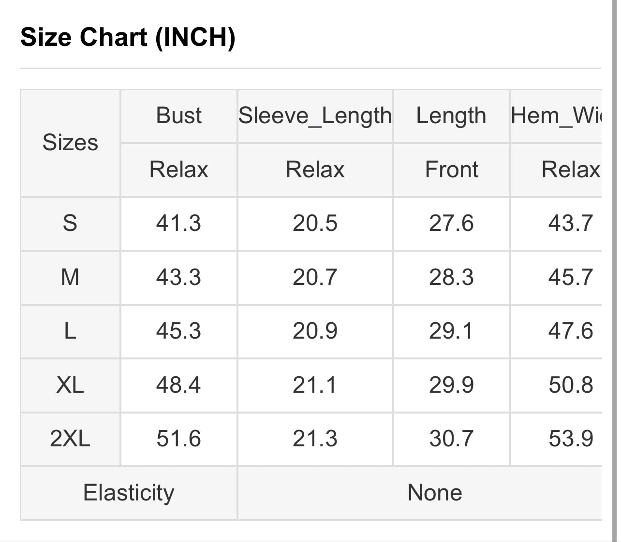Click the hem width value 50.8

pyautogui.click(x=571, y=385)
